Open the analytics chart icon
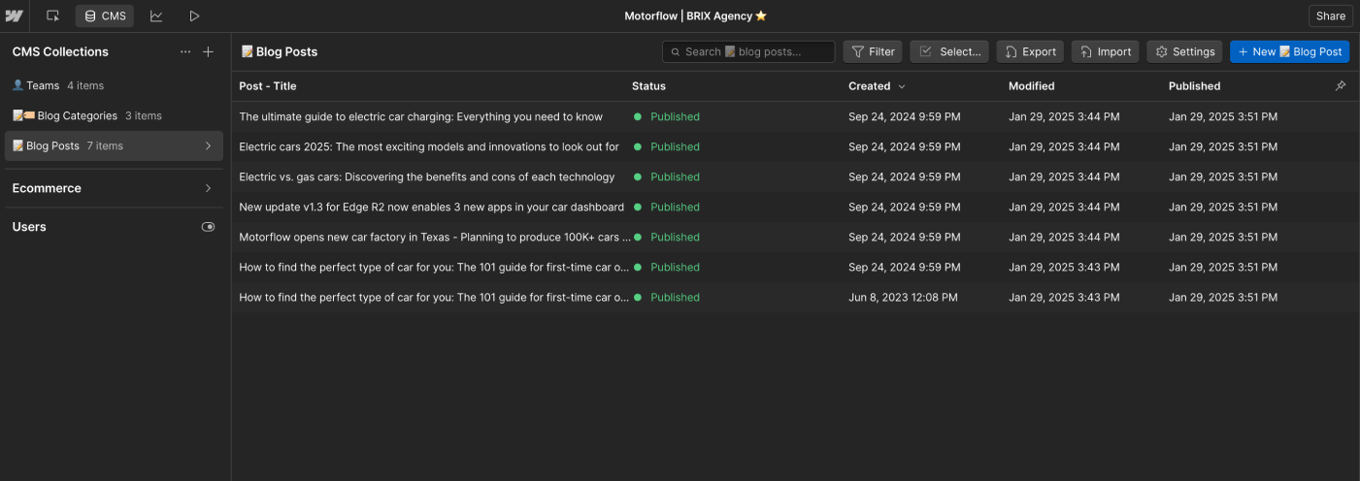The height and width of the screenshot is (481, 1360). click(x=156, y=16)
